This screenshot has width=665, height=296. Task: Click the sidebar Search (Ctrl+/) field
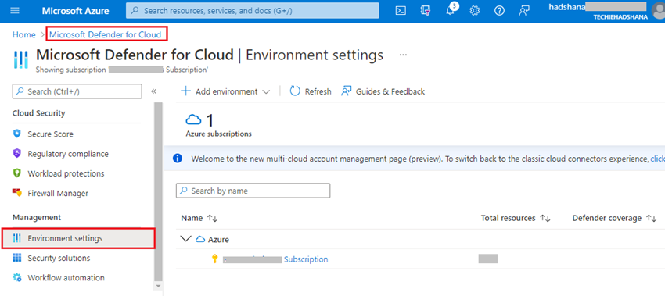pyautogui.click(x=77, y=91)
